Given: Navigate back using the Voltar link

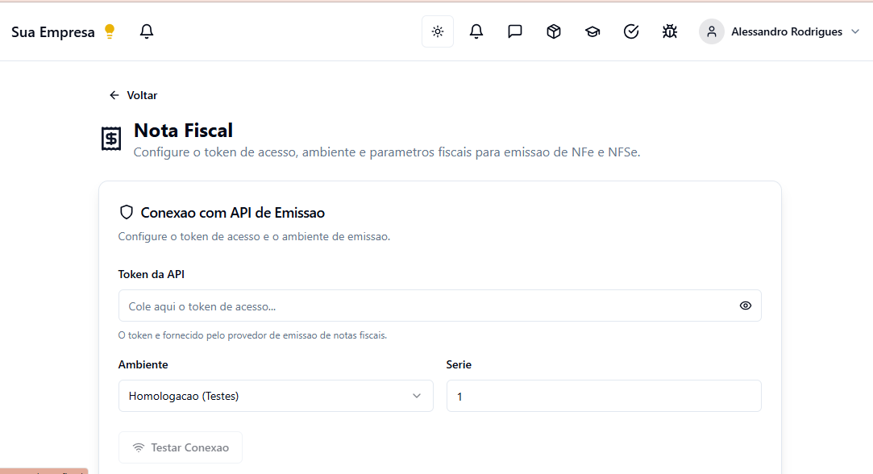Looking at the screenshot, I should [133, 95].
